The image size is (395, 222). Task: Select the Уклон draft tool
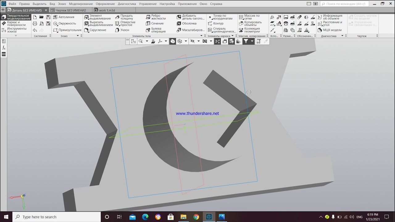click(x=122, y=30)
